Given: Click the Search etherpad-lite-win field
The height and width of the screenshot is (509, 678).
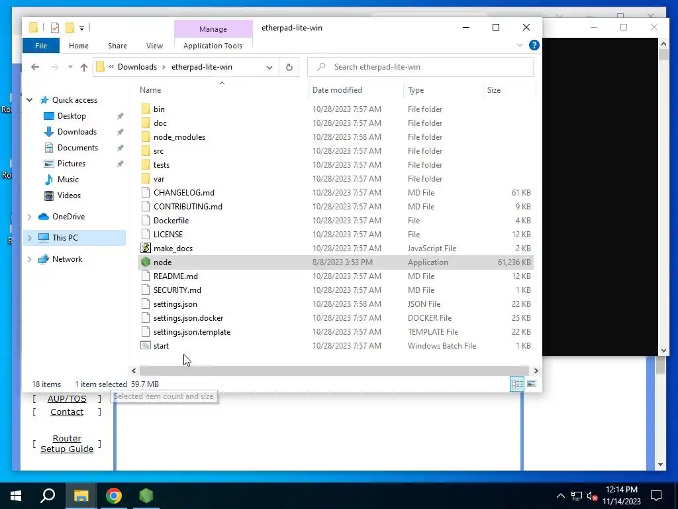Looking at the screenshot, I should tap(420, 67).
